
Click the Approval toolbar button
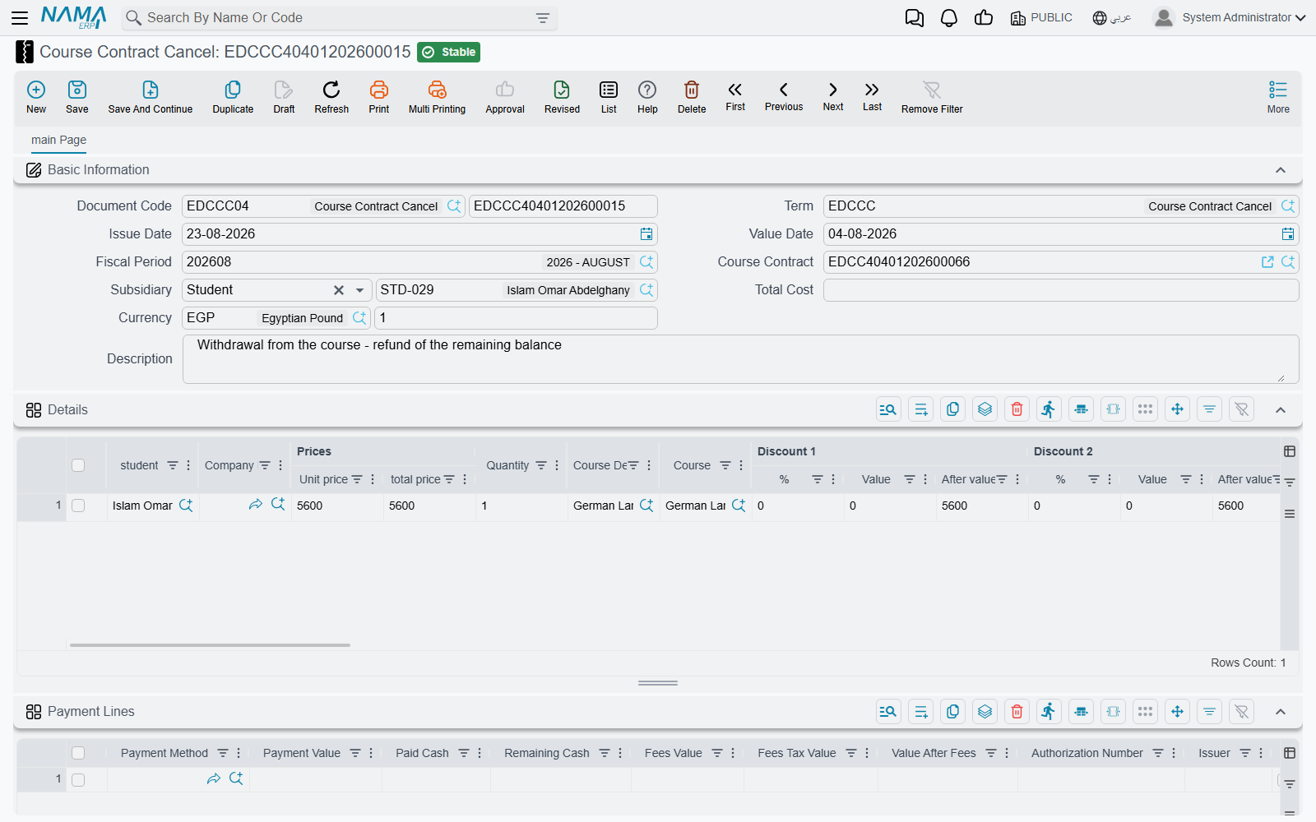click(505, 96)
